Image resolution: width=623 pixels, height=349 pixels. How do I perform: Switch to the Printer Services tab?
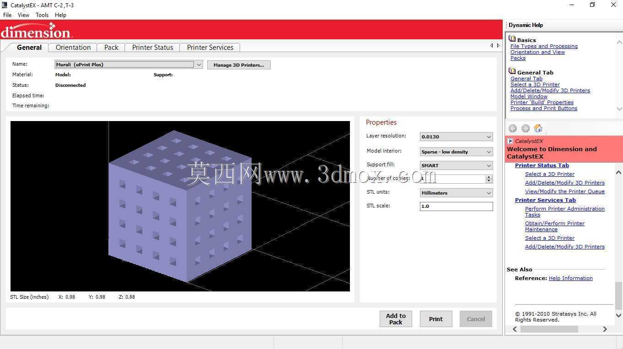pyautogui.click(x=210, y=48)
